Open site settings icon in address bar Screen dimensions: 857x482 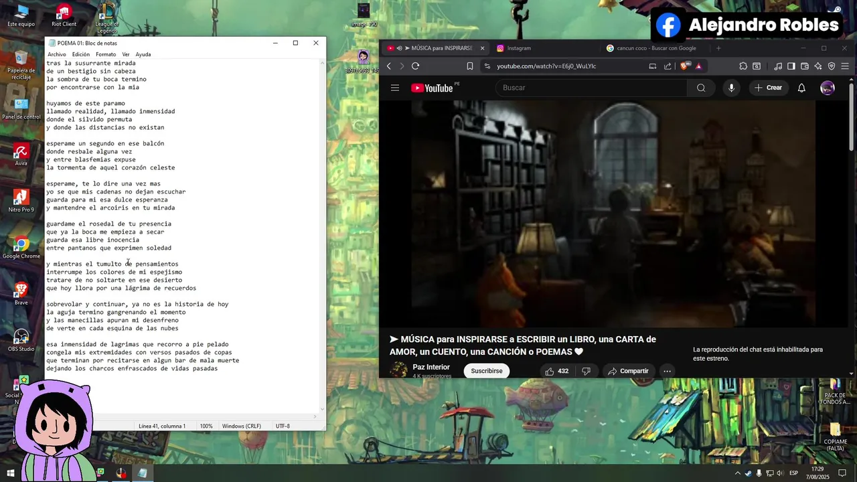(x=487, y=66)
